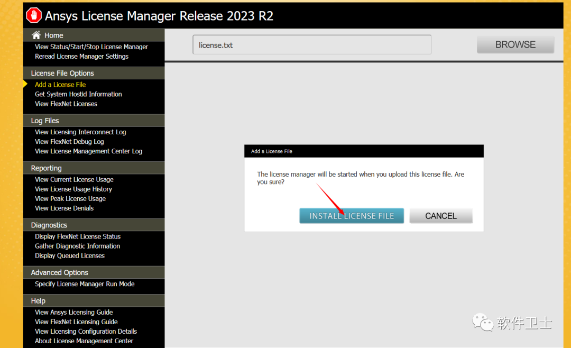
Task: Open View FlexNet Debug Log
Action: pos(69,141)
